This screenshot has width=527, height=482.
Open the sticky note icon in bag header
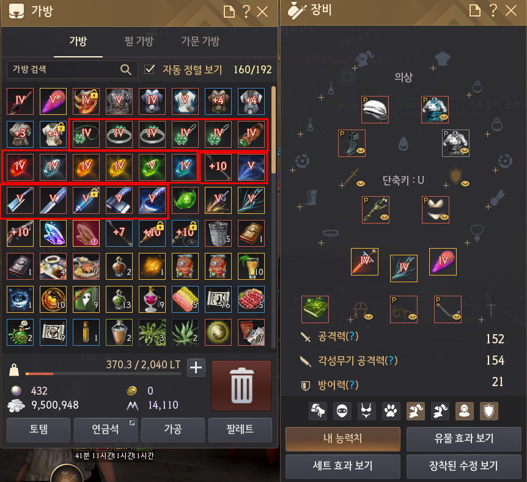(x=229, y=12)
